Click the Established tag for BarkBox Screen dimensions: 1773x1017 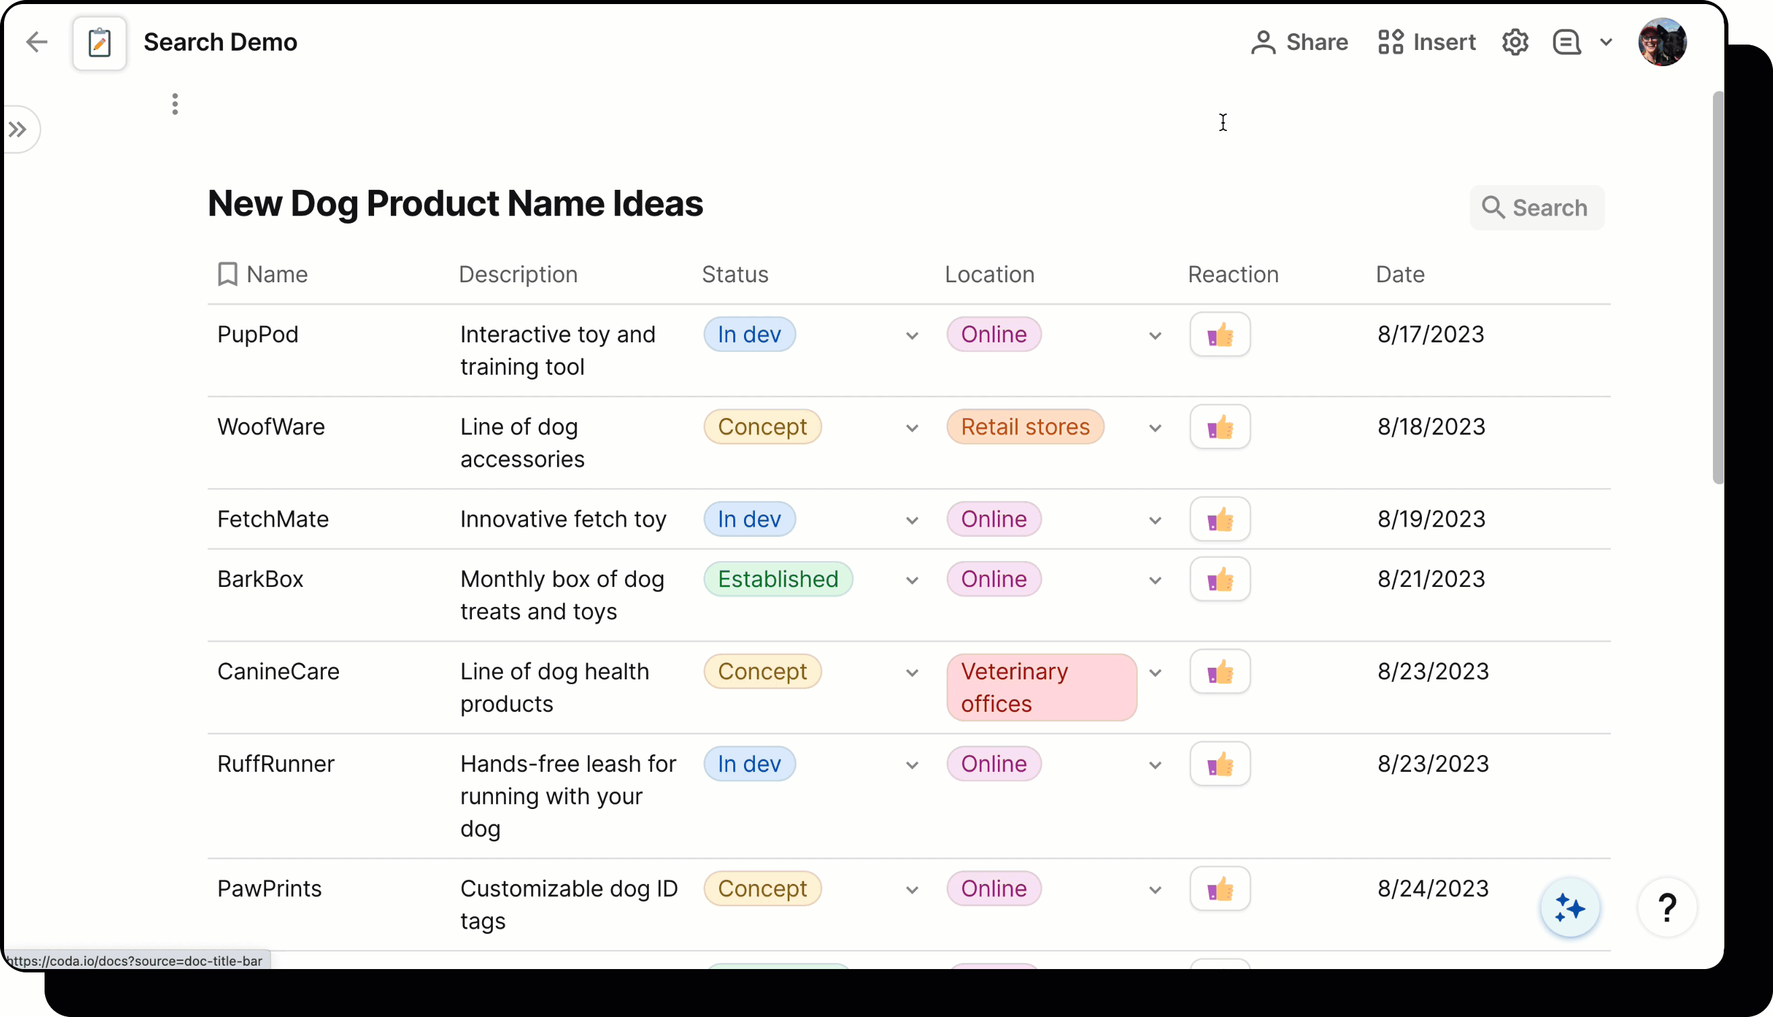tap(778, 579)
